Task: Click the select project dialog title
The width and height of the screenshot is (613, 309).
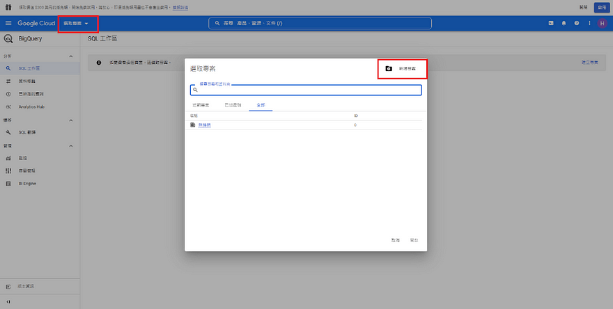Action: (203, 69)
